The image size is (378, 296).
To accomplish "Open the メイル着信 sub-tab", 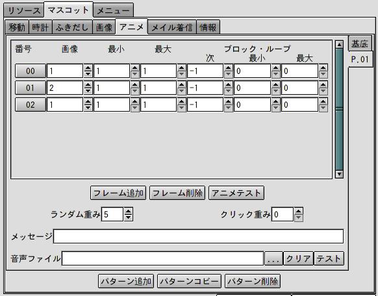I will (x=172, y=27).
